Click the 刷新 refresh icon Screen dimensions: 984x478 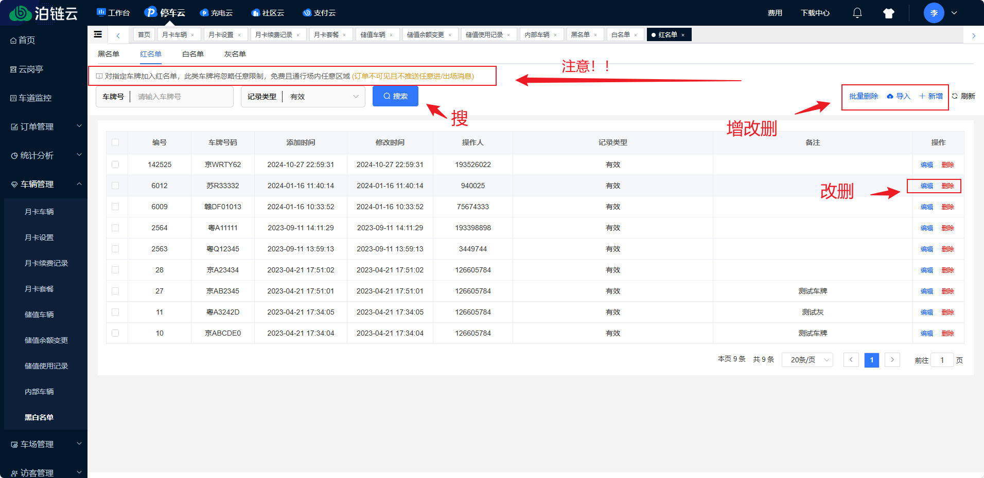tap(955, 96)
